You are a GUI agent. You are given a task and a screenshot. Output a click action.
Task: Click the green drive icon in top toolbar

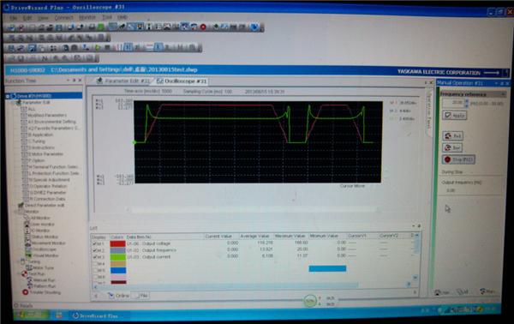[x=101, y=27]
